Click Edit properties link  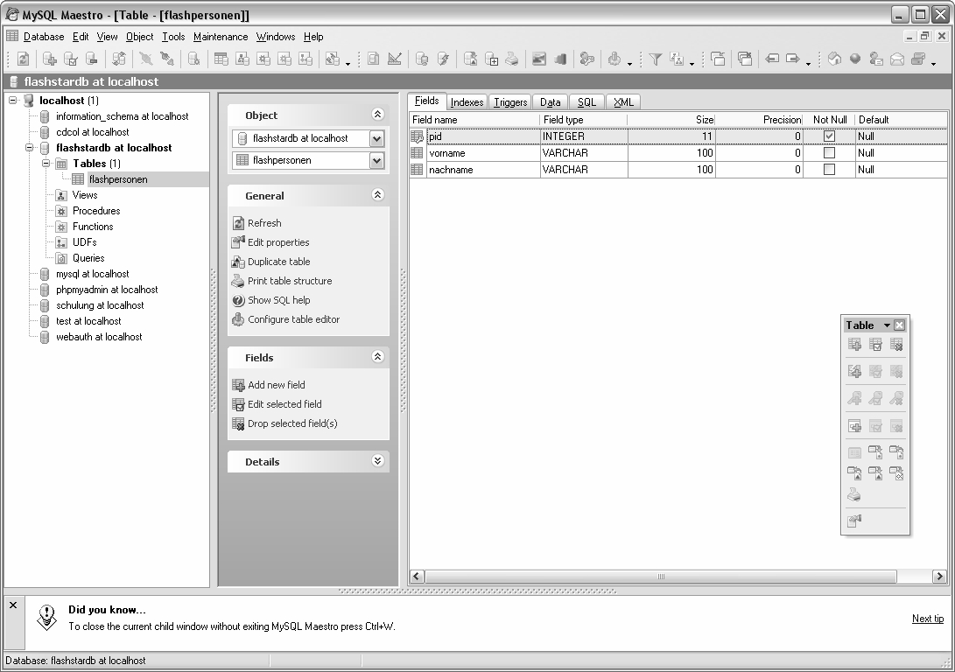(x=278, y=242)
